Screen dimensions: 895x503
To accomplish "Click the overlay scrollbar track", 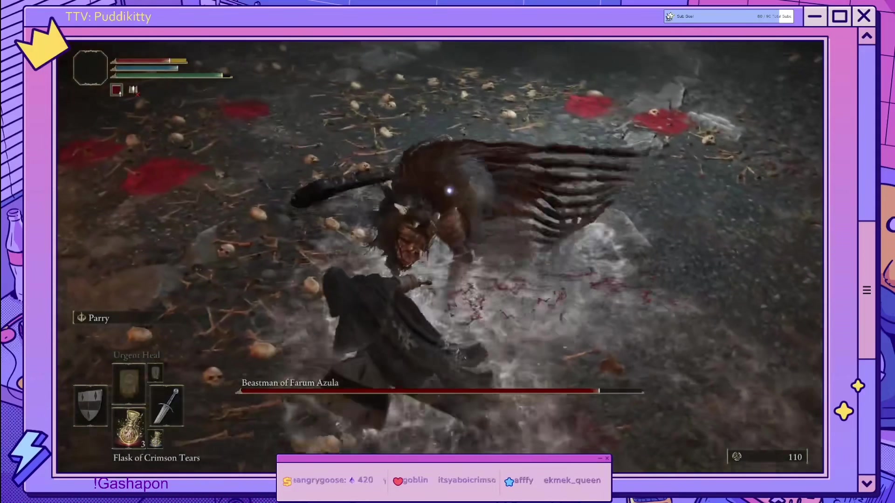I will (x=867, y=260).
